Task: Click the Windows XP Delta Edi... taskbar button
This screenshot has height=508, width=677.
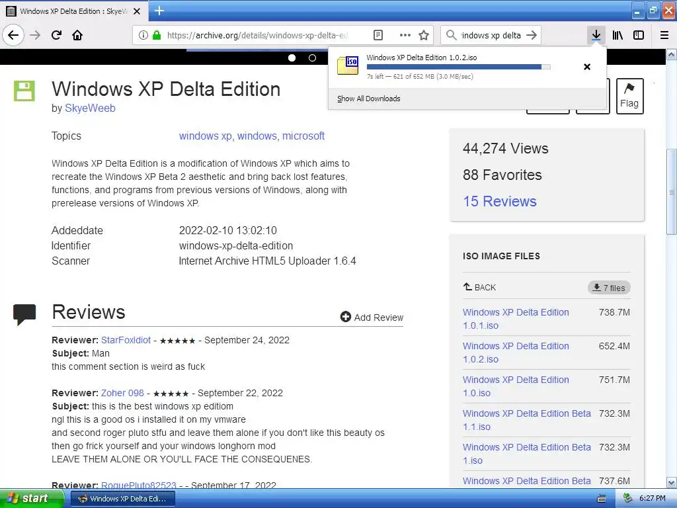Action: [122, 499]
